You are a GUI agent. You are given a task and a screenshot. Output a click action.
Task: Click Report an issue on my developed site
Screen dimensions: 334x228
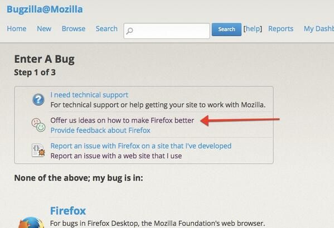pyautogui.click(x=141, y=146)
